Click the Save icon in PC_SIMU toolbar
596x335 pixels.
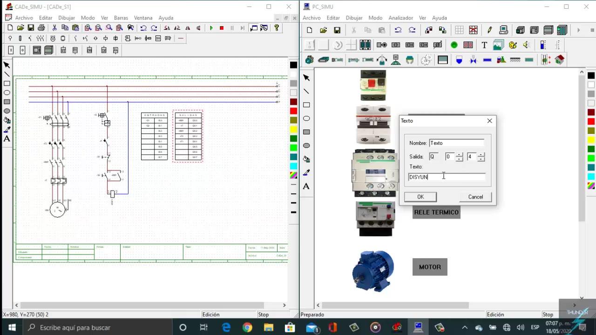click(337, 30)
